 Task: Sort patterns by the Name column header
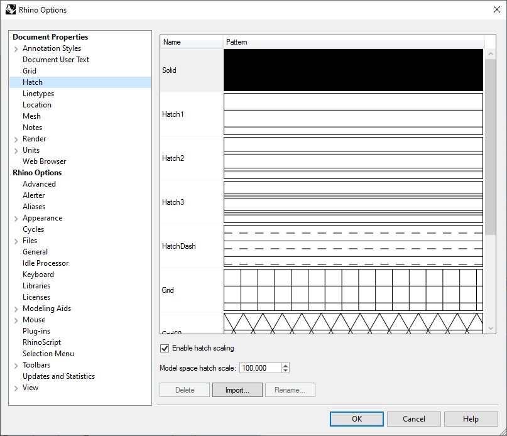(x=192, y=42)
